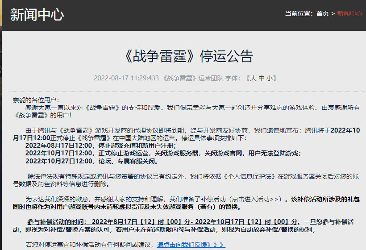Click the 《战争雷霆》运营团队 author text
Viewport: 366px width, 250px height.
(192, 78)
